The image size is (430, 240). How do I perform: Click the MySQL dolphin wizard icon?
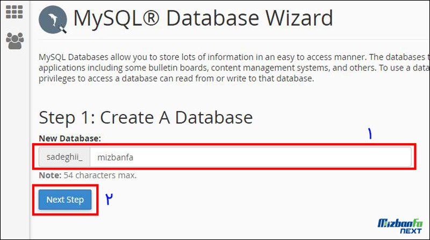click(53, 19)
